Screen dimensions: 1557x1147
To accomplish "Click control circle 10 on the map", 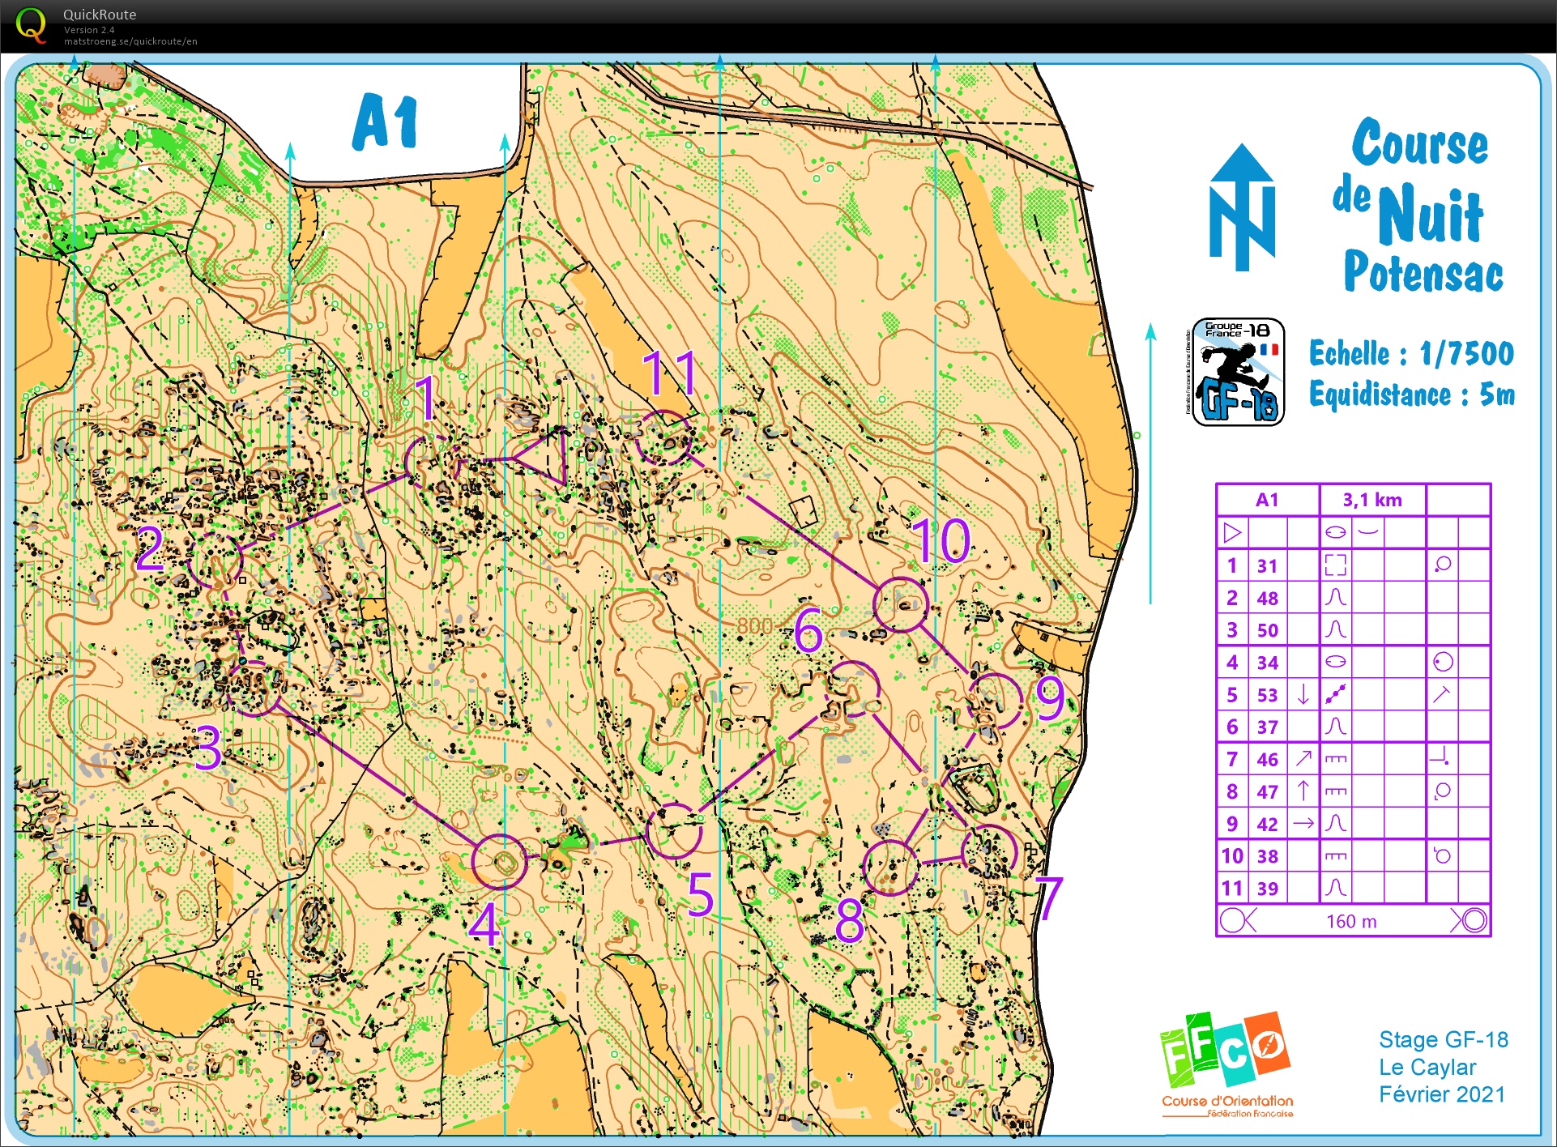I will click(x=901, y=604).
